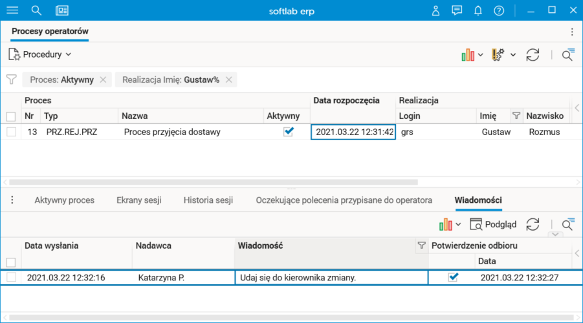Image resolution: width=583 pixels, height=323 pixels.
Task: Toggle Aktywny checkbox for process 13
Action: point(289,132)
